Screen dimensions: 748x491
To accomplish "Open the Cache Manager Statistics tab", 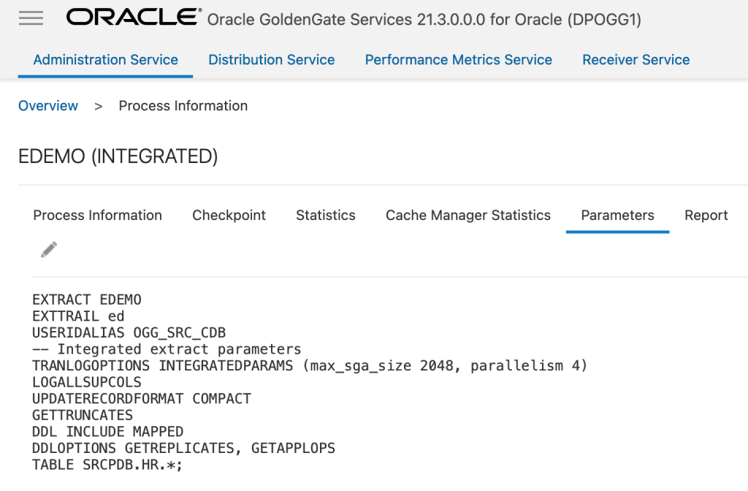I will tap(468, 216).
